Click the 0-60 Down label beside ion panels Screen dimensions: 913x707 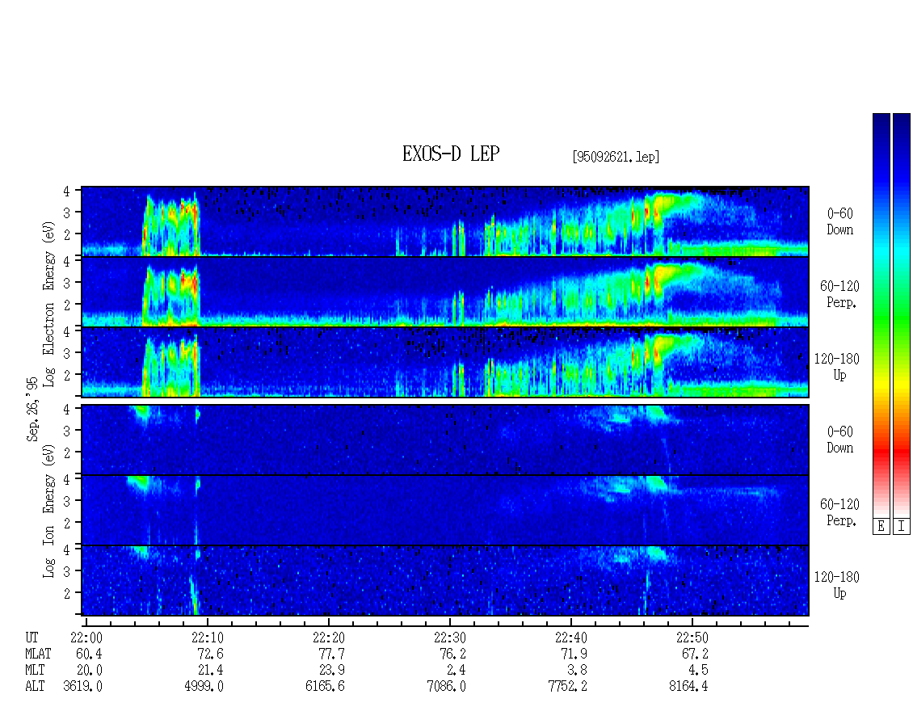(839, 440)
